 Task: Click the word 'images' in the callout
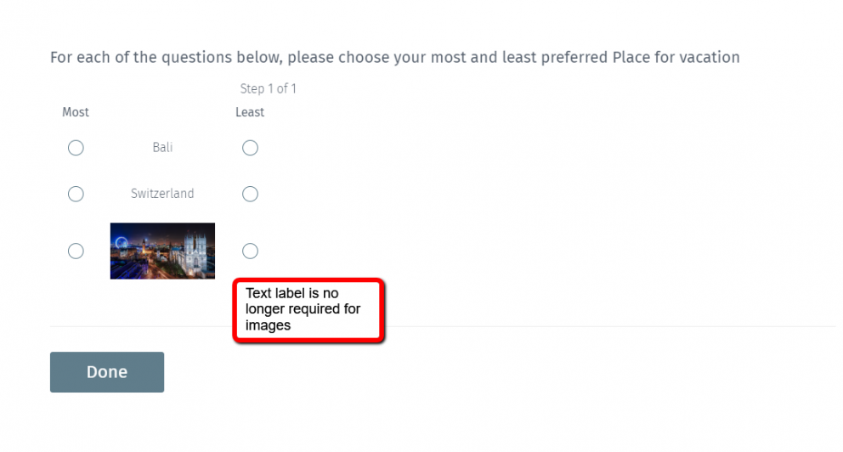(x=268, y=325)
